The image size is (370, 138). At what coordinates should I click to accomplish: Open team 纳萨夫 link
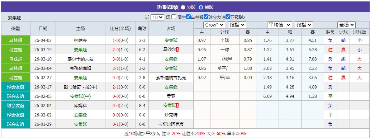click(x=80, y=41)
